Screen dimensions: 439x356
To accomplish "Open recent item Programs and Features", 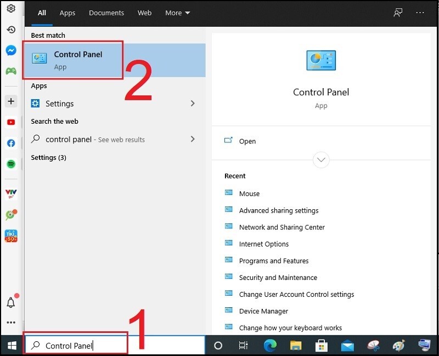I will click(274, 261).
